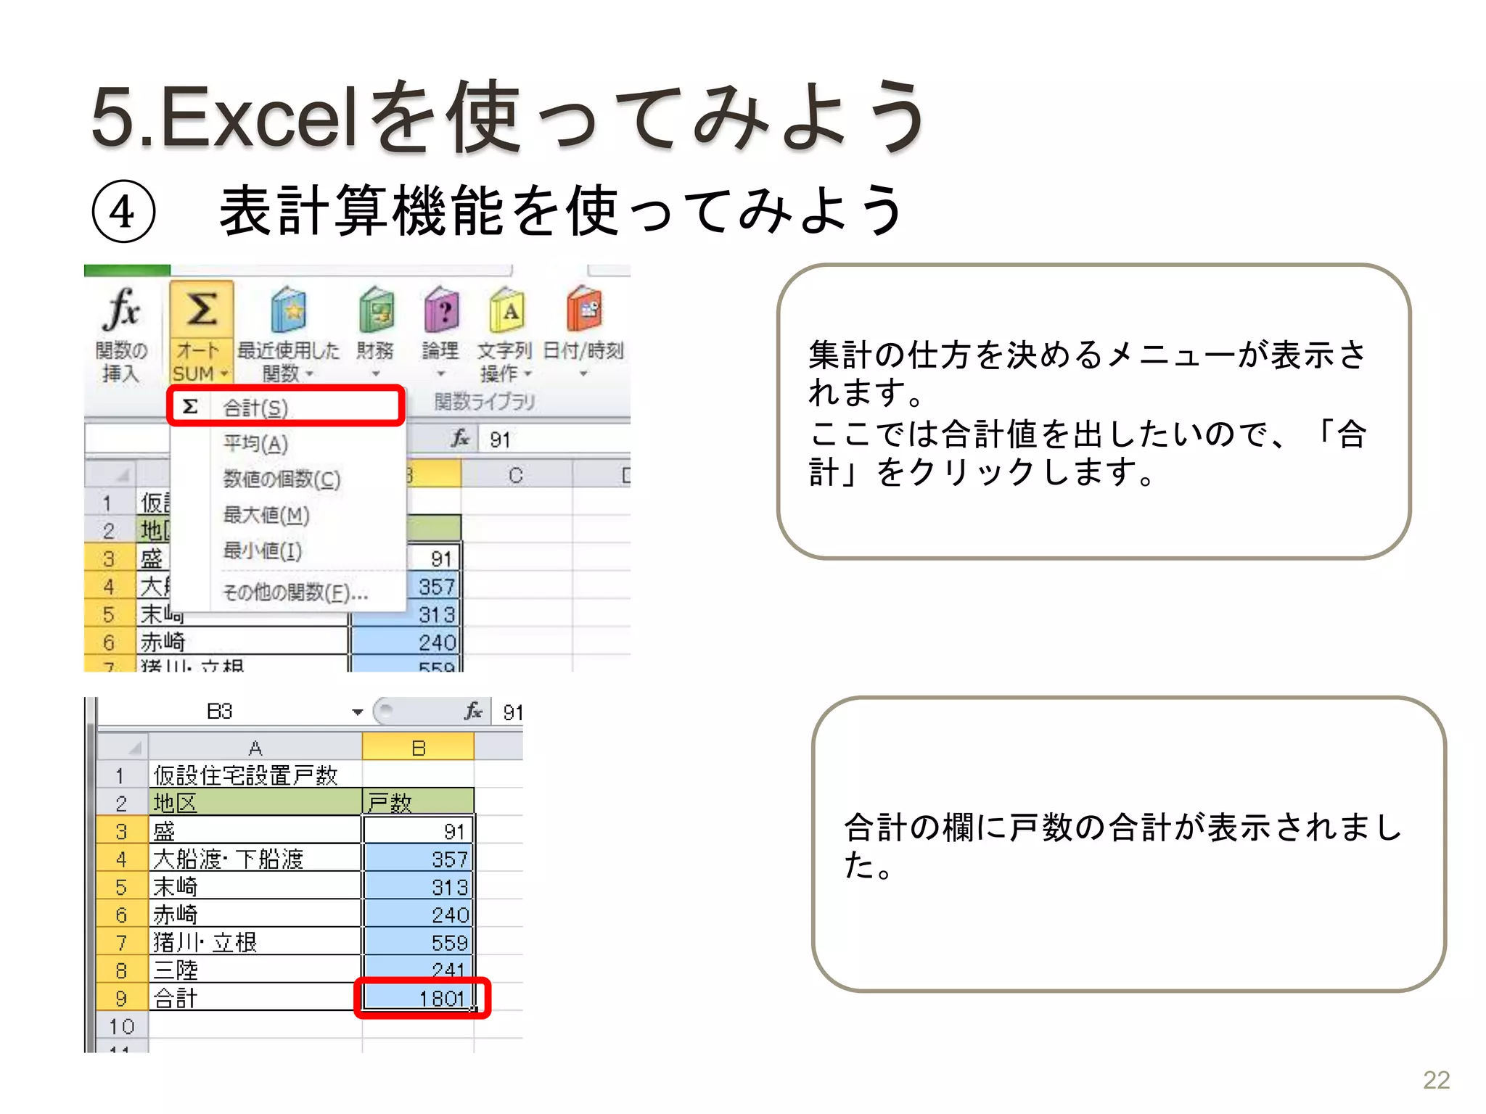Choose その他の関数(F)... menu entry
1486x1114 pixels.
pos(287,593)
